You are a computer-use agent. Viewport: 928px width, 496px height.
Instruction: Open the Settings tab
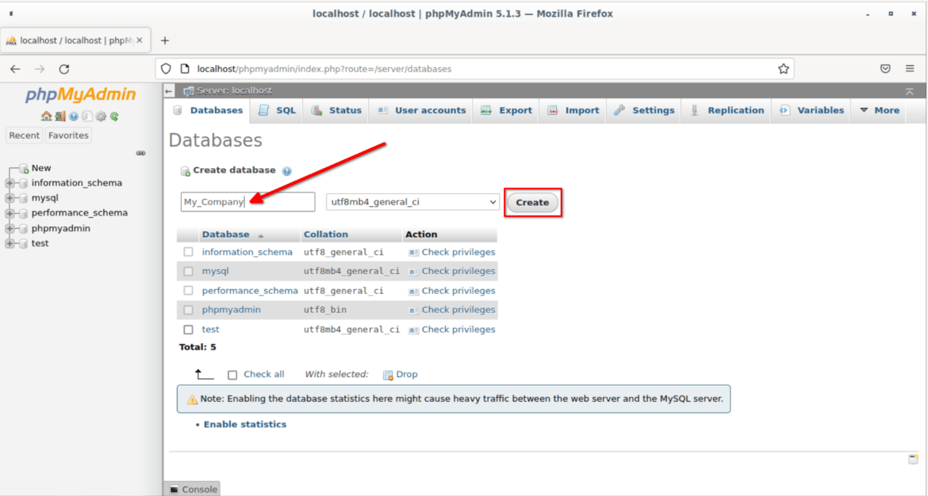point(644,111)
